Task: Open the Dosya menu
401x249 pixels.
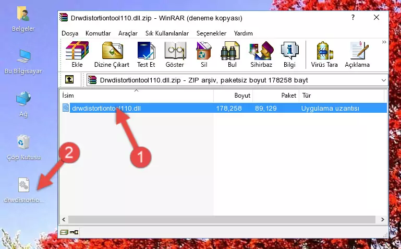Action: click(x=70, y=33)
